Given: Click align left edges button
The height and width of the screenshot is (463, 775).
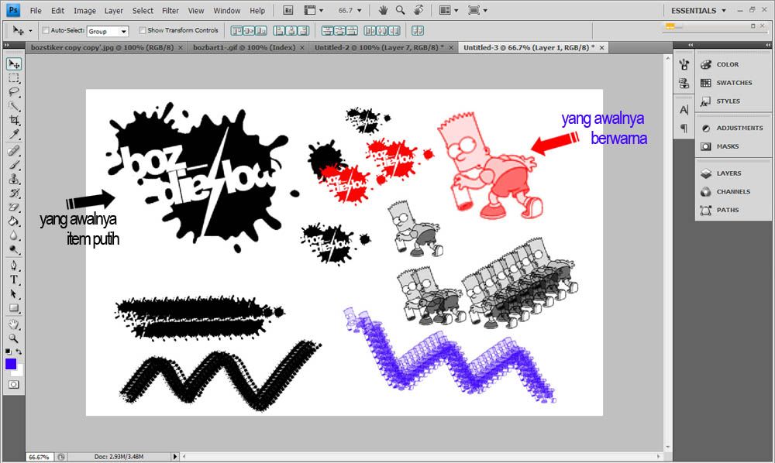Looking at the screenshot, I should [279, 31].
